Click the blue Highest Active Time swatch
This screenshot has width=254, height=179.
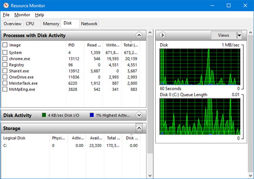[x=92, y=115]
